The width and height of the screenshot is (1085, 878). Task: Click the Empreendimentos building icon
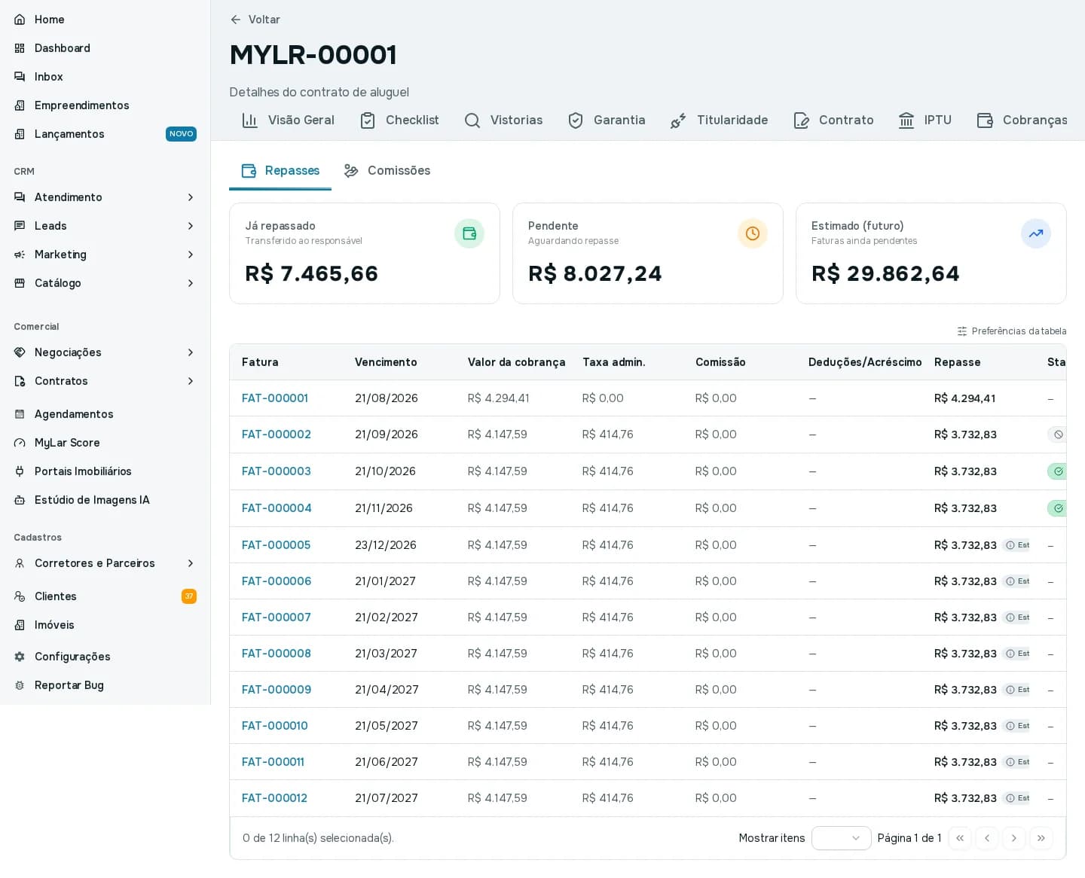[20, 105]
